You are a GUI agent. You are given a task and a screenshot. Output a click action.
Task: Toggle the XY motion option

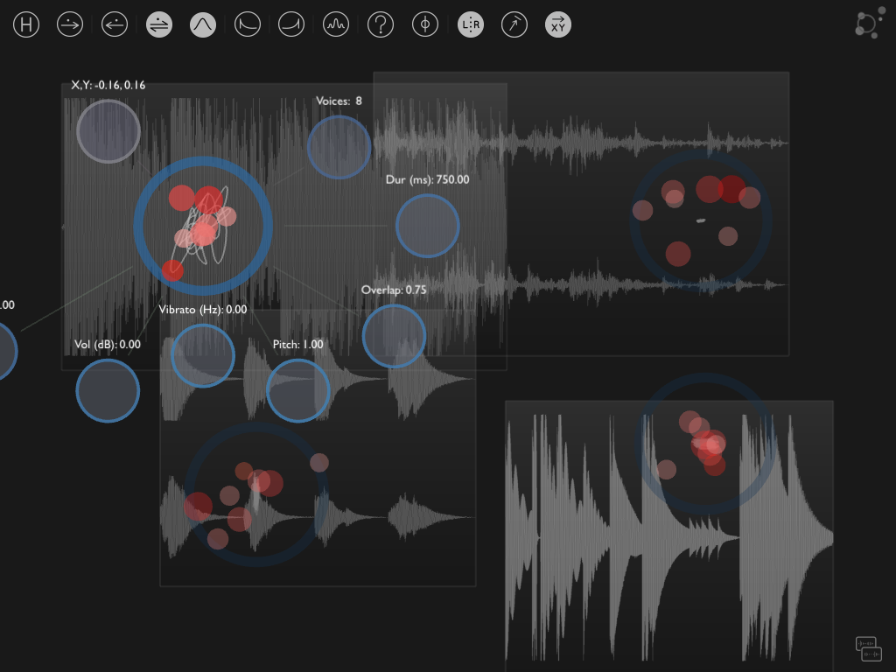(x=558, y=24)
